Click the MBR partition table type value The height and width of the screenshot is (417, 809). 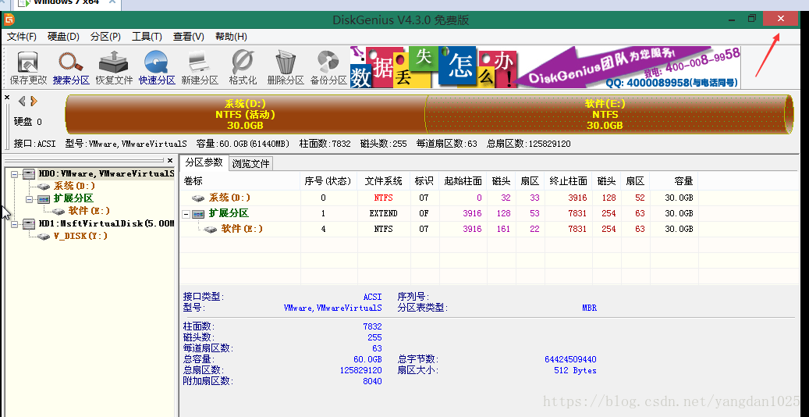(x=589, y=308)
